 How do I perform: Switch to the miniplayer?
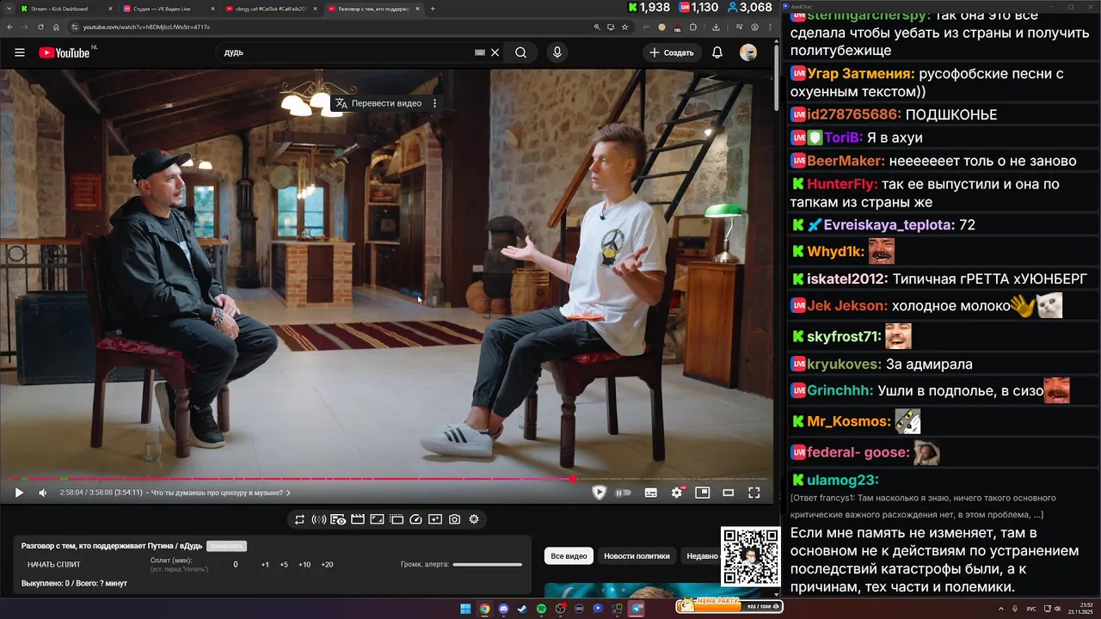coord(703,493)
